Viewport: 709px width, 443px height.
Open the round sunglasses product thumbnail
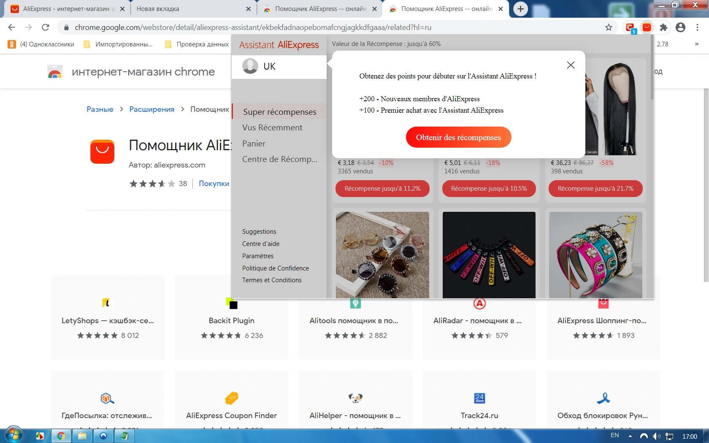point(382,255)
